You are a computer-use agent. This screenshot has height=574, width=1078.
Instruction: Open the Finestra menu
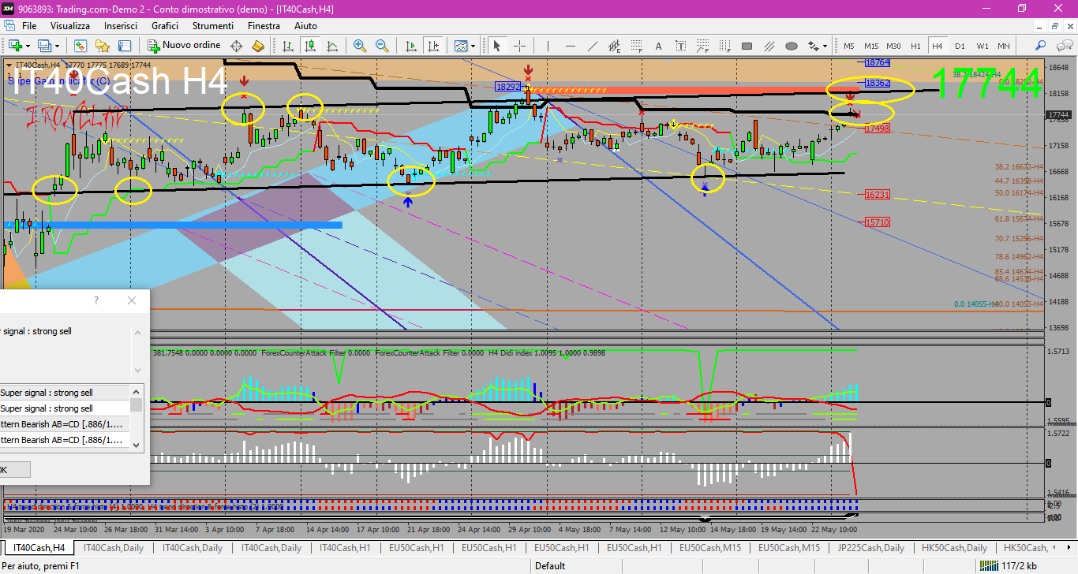[264, 26]
